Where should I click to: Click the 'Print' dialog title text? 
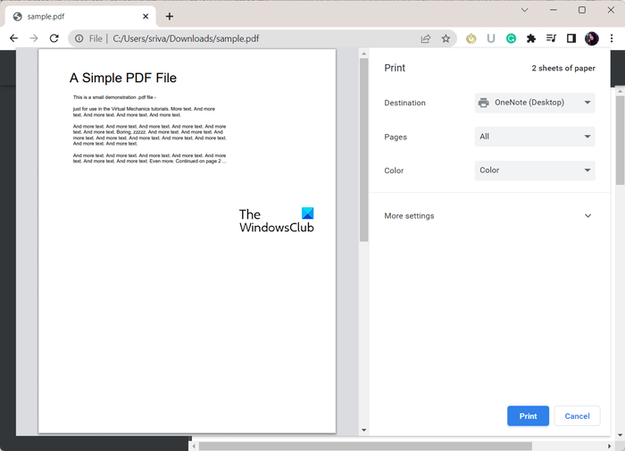coord(395,68)
